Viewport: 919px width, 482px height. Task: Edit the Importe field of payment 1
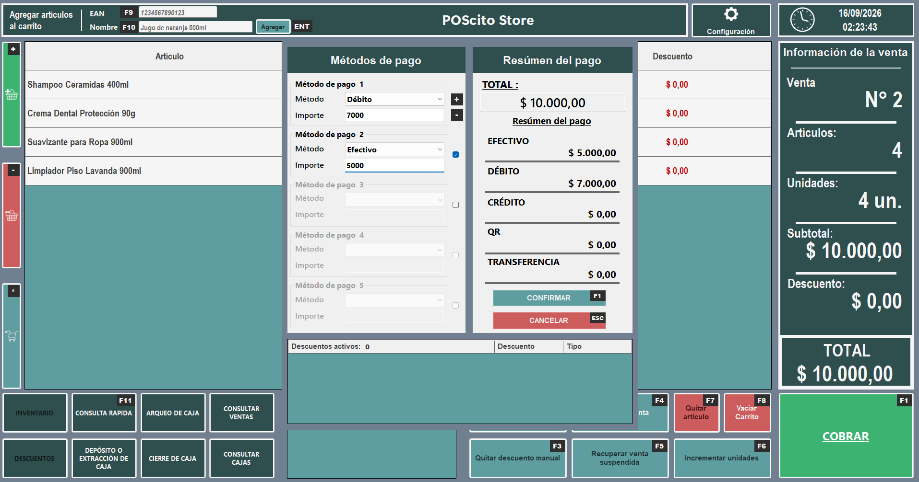pos(394,115)
